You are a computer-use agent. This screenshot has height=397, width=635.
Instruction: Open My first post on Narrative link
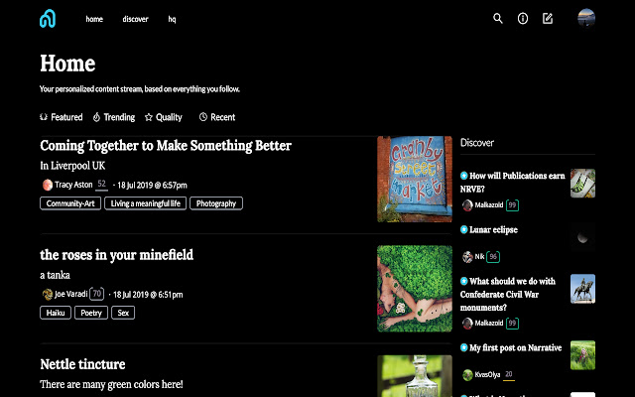pos(516,347)
